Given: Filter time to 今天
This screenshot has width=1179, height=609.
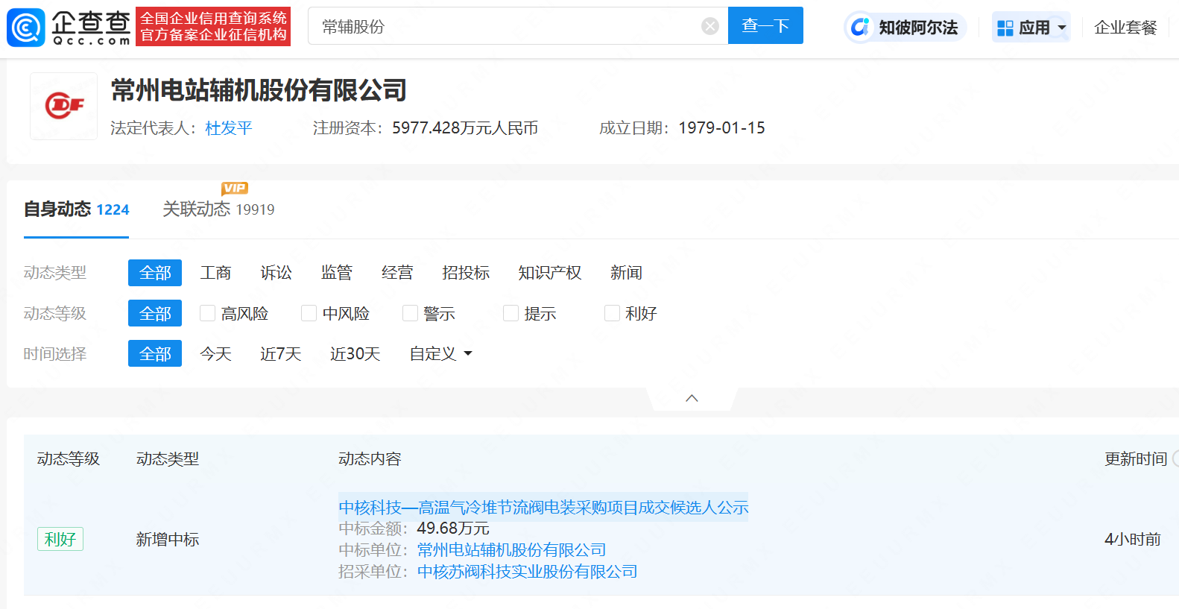Looking at the screenshot, I should pos(215,354).
